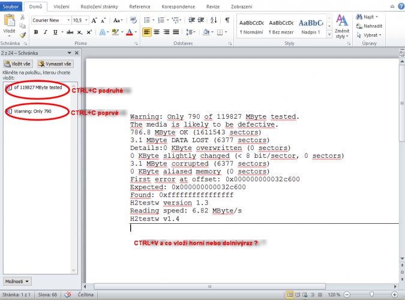405x300 pixels.
Task: Open the underline style dropdown arrow
Action: [62, 32]
